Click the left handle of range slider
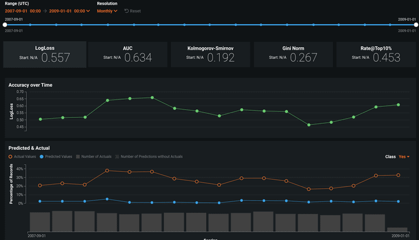The width and height of the screenshot is (419, 240). 5,25
